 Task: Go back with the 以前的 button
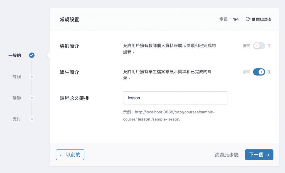[70, 155]
